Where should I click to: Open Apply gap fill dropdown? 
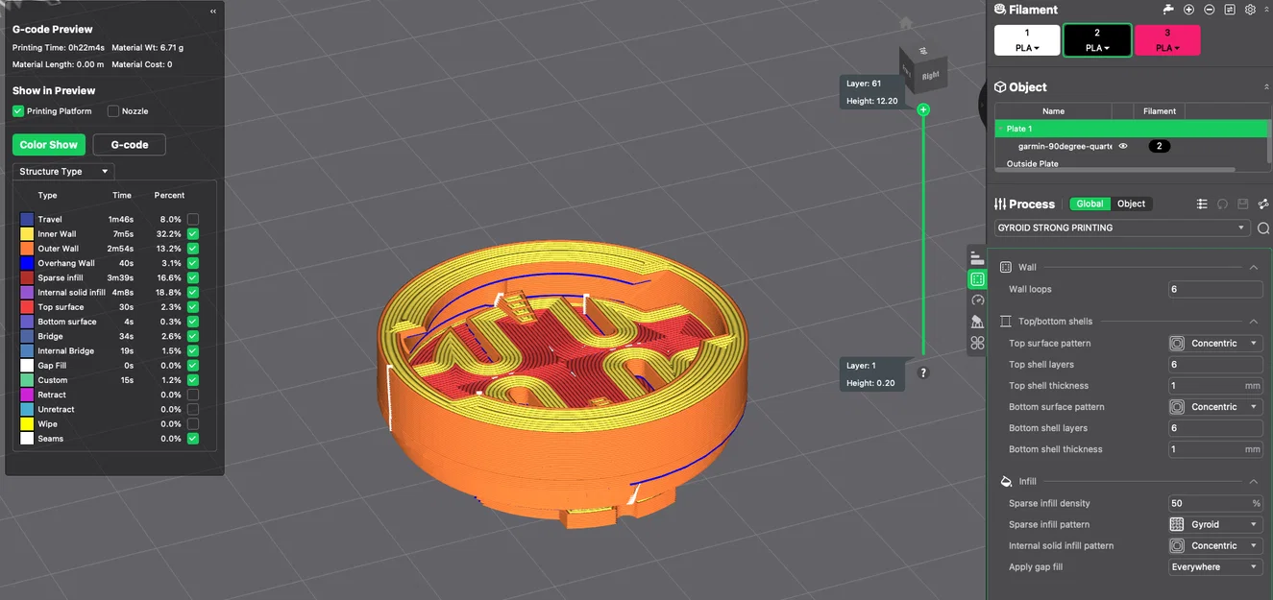1215,567
